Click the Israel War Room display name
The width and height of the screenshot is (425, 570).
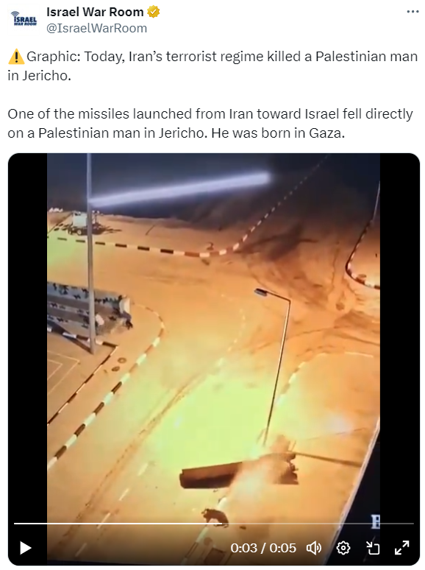[x=95, y=12]
